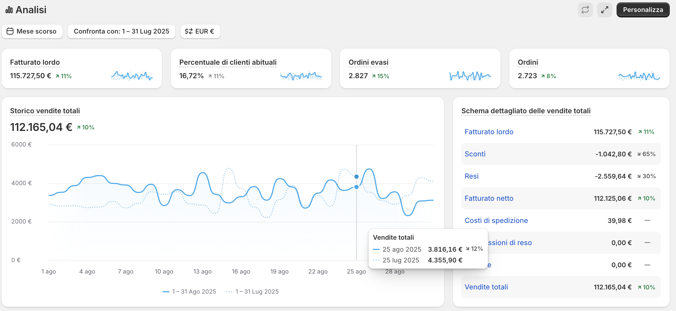Click the Analisi bar chart icon
The width and height of the screenshot is (676, 311).
(9, 10)
